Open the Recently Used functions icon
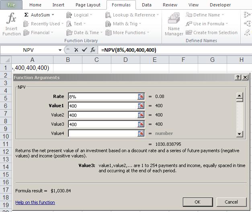 click(26, 24)
